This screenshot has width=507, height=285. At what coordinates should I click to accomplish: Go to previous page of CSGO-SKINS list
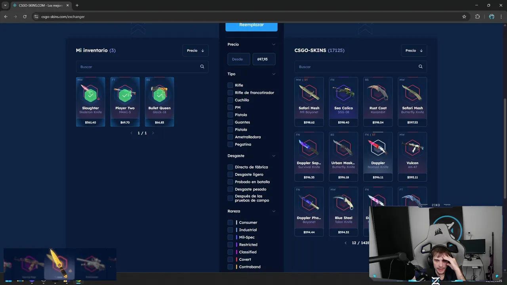point(345,243)
